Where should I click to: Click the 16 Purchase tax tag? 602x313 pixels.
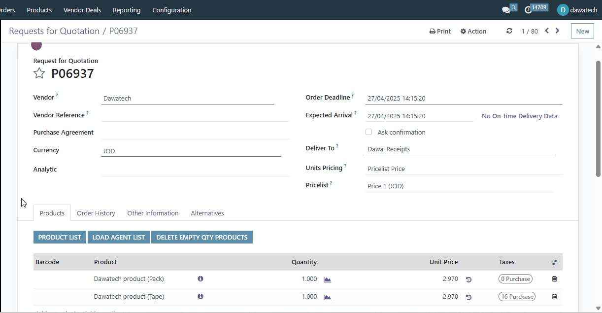[517, 297]
